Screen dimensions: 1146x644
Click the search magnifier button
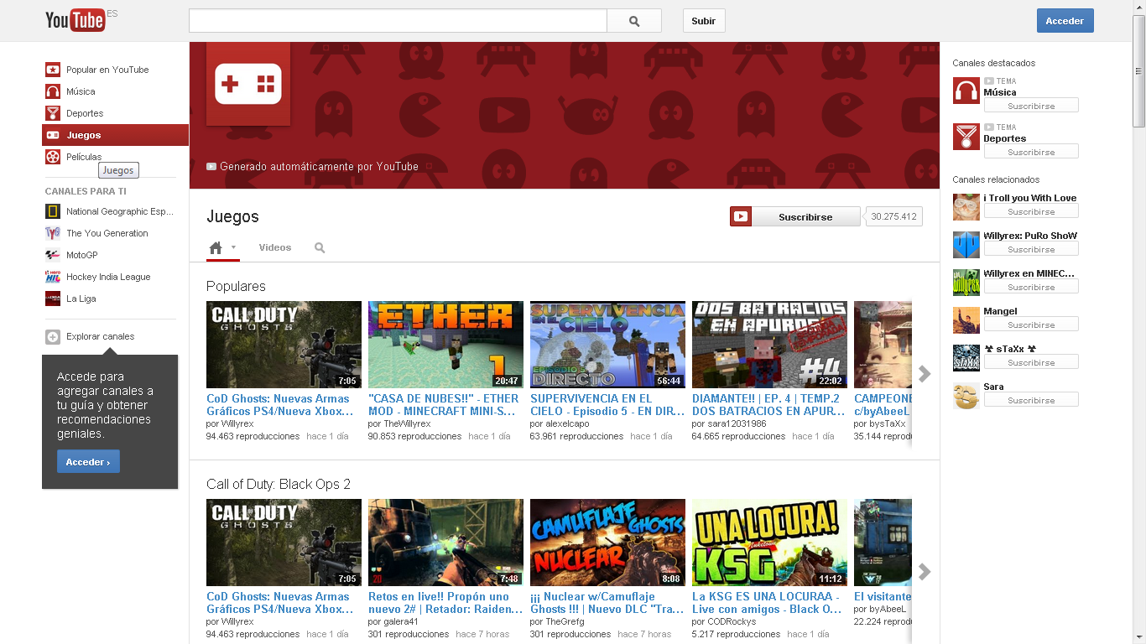click(633, 20)
